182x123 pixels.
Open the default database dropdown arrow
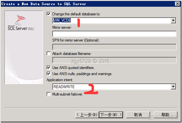click(x=173, y=20)
